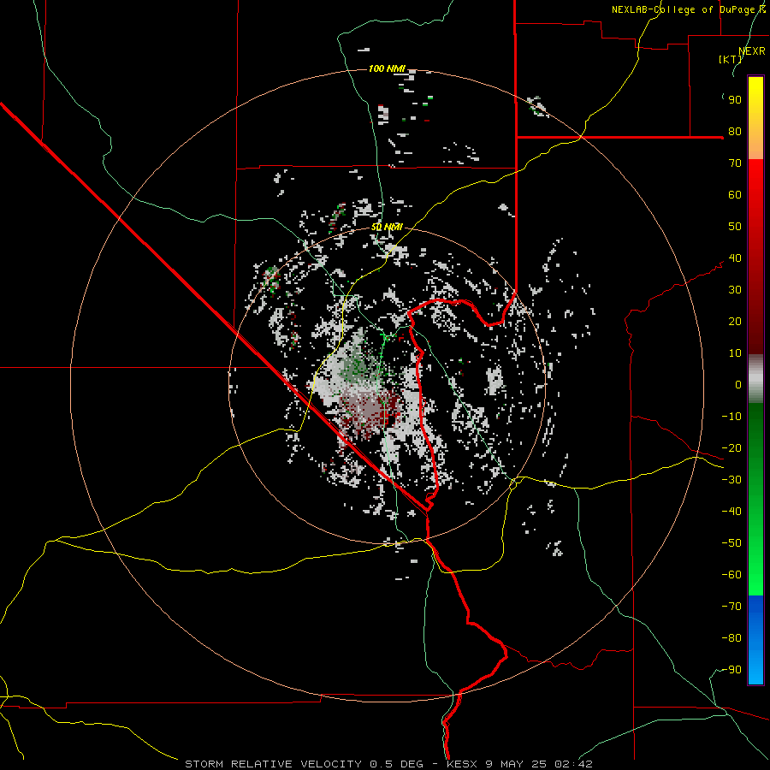770x770 pixels.
Task: Click the -30 knot scale label
Action: (731, 480)
